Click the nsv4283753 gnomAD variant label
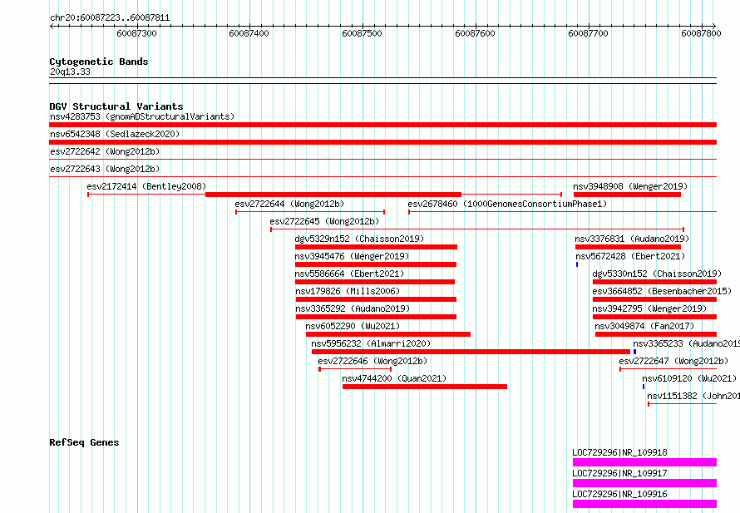This screenshot has height=513, width=740. 142,116
